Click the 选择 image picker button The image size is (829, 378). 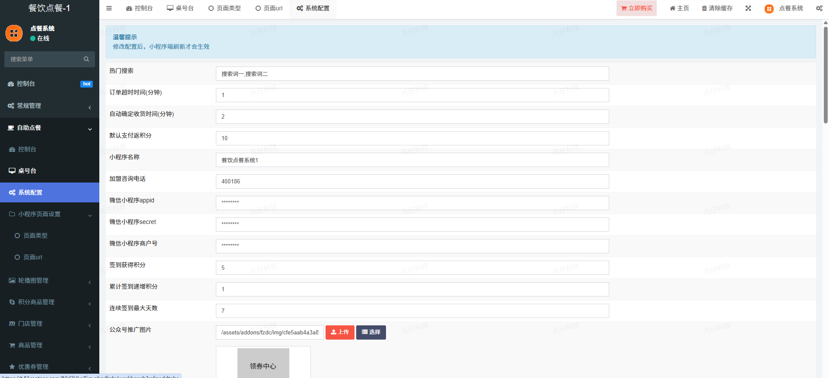(371, 332)
